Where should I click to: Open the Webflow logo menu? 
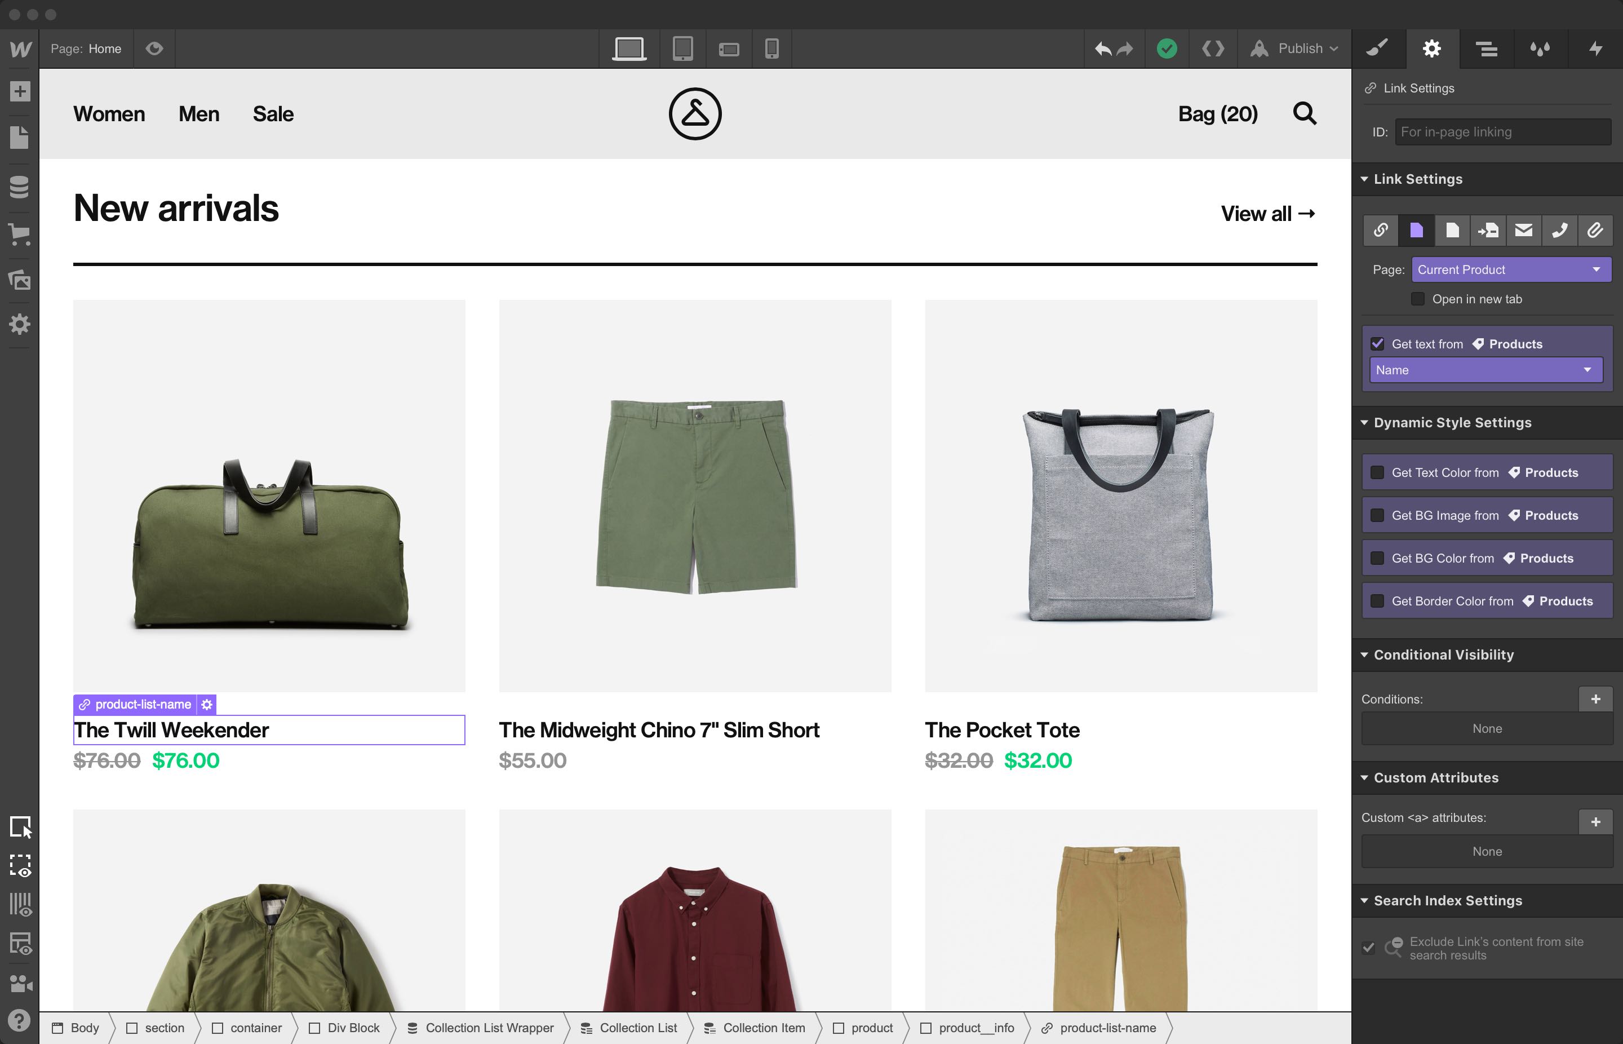20,49
